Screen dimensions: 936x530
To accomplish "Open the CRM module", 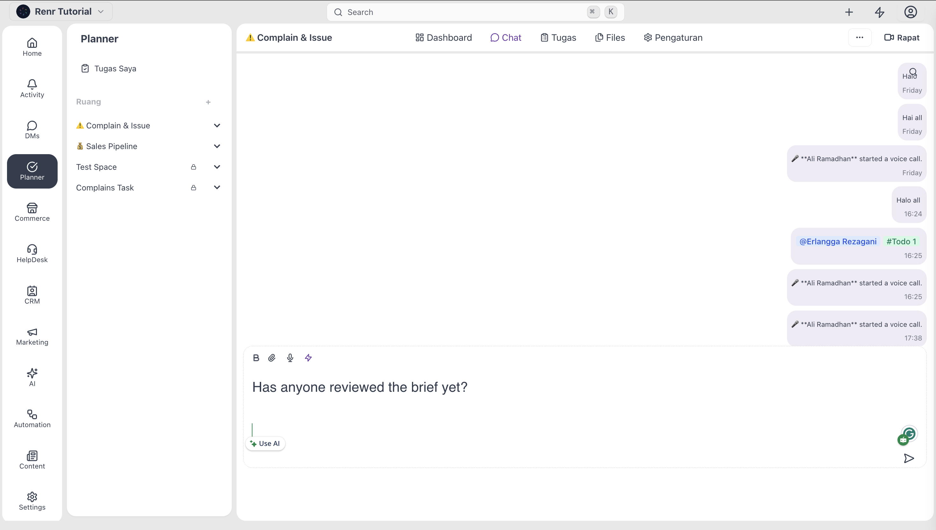I will pyautogui.click(x=32, y=295).
